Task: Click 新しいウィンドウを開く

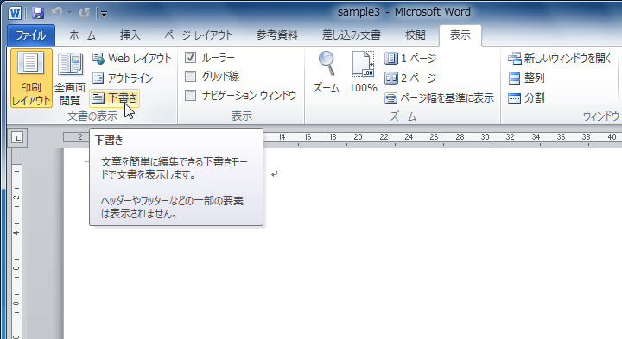Action: (x=560, y=58)
